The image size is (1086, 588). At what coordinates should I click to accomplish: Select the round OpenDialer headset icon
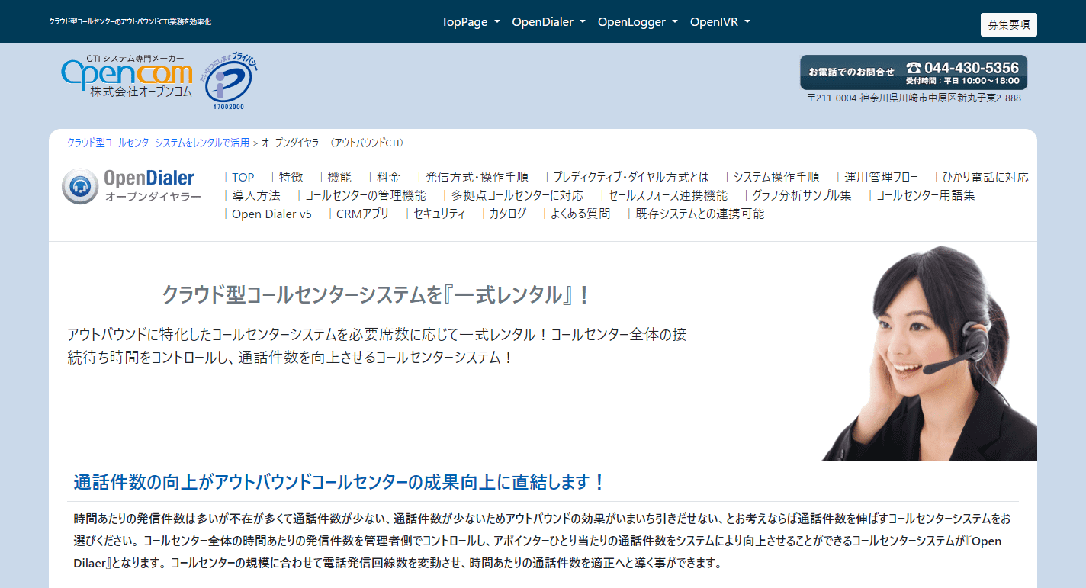[79, 185]
